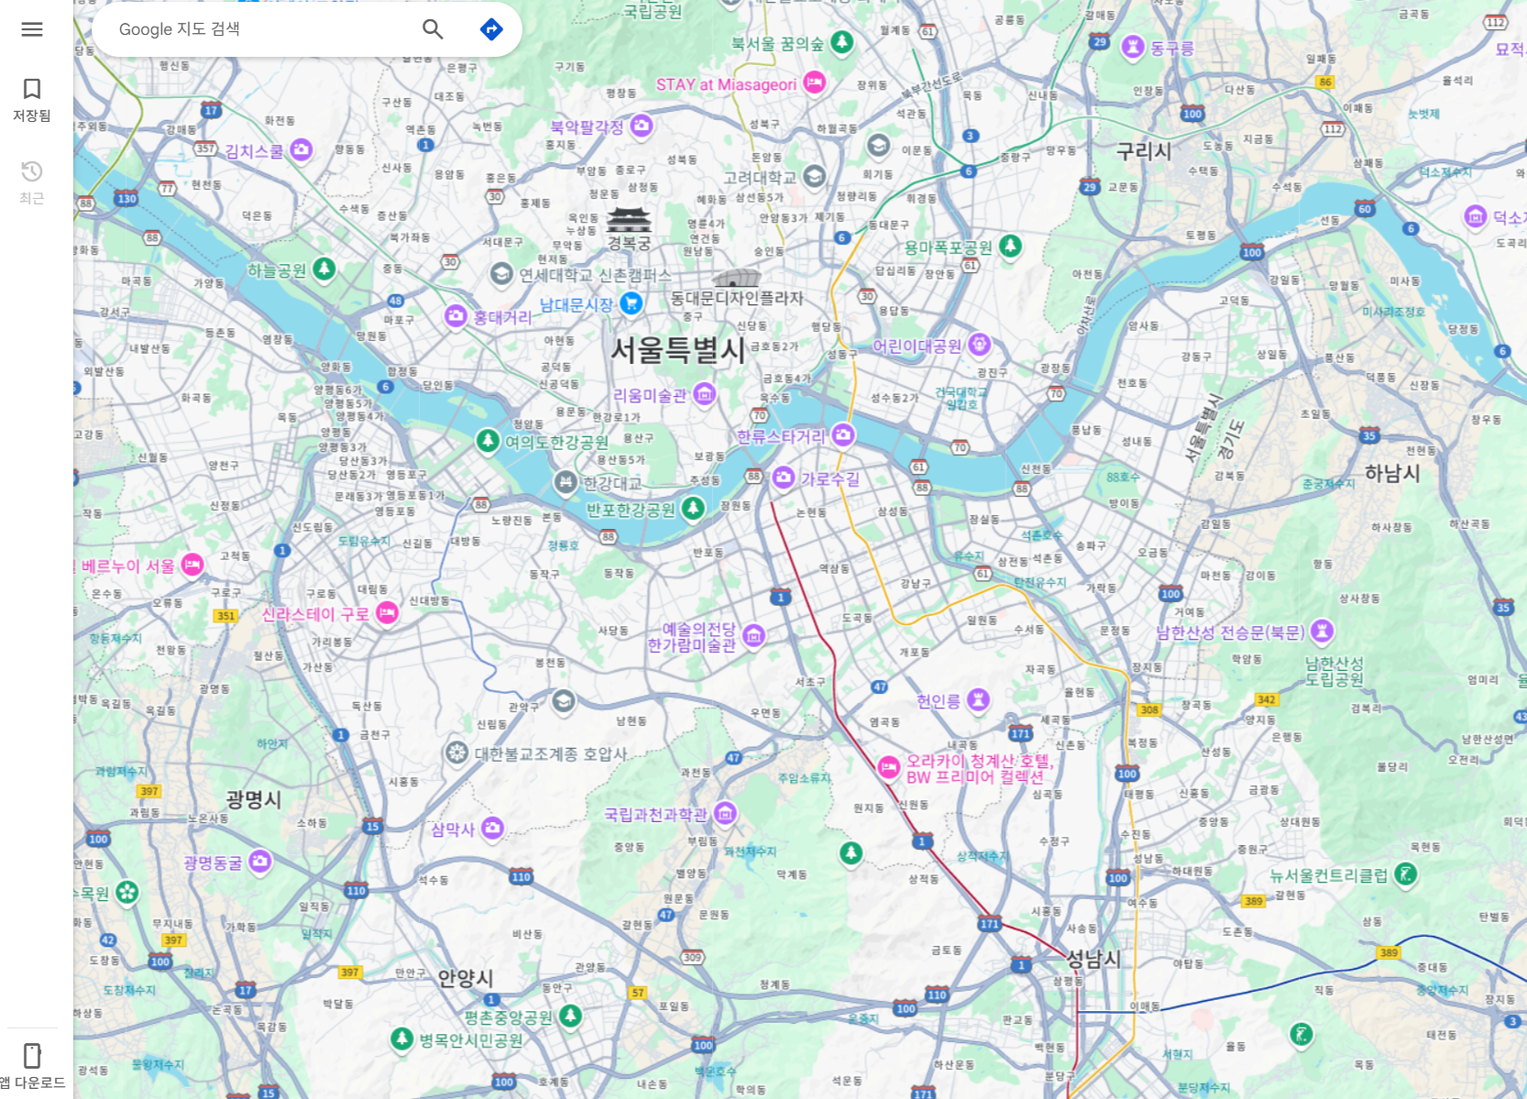Click the 가로수길 attraction marker
Image resolution: width=1527 pixels, height=1099 pixels.
(x=783, y=478)
